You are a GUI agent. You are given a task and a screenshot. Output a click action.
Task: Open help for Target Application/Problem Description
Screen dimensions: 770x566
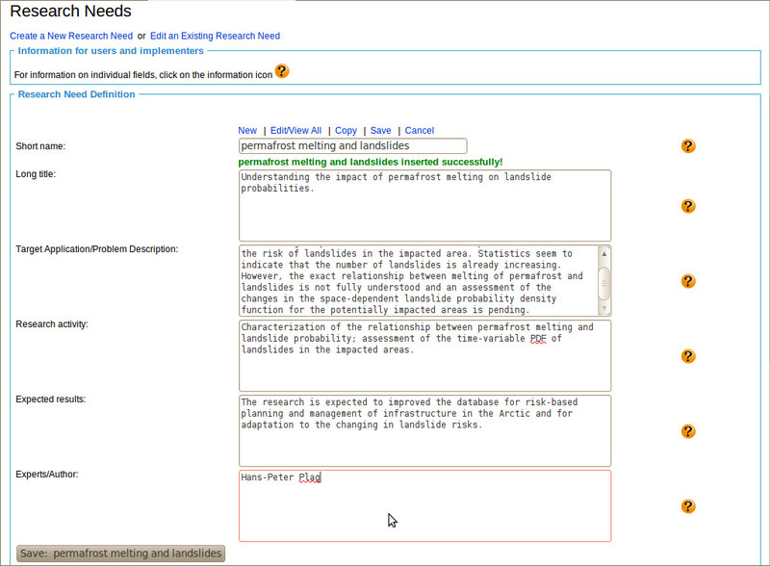click(x=688, y=281)
